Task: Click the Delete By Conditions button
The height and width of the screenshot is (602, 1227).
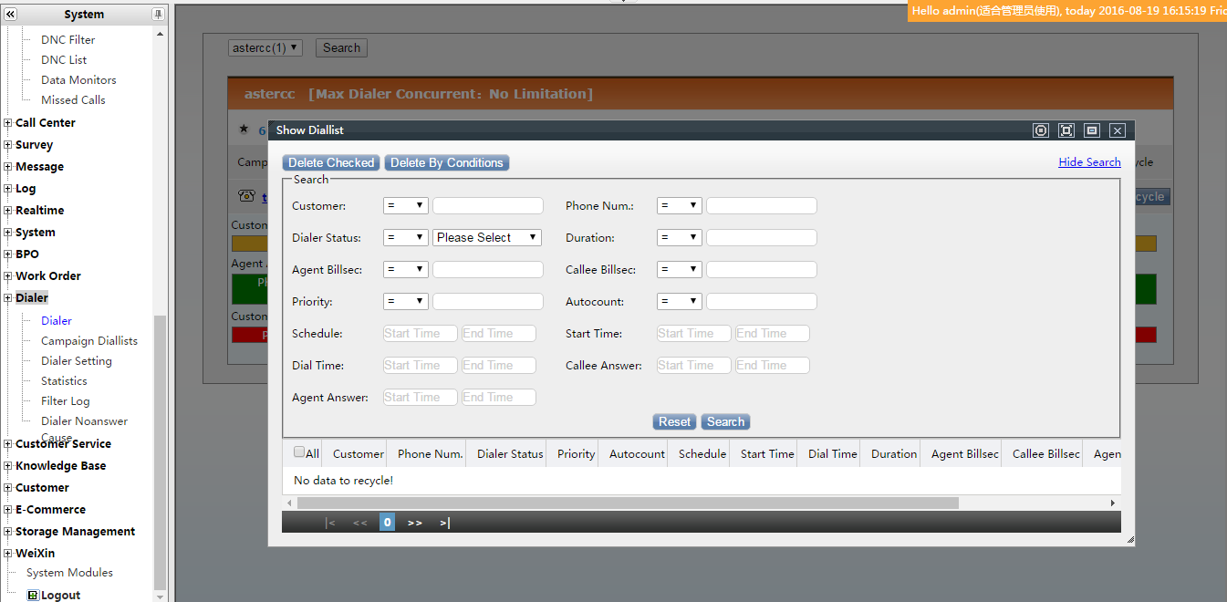Action: [447, 162]
